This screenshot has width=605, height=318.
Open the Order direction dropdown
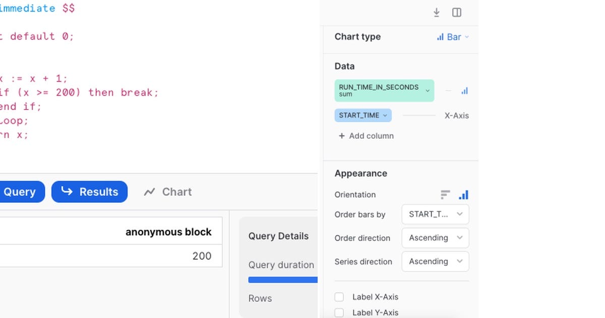pyautogui.click(x=435, y=238)
